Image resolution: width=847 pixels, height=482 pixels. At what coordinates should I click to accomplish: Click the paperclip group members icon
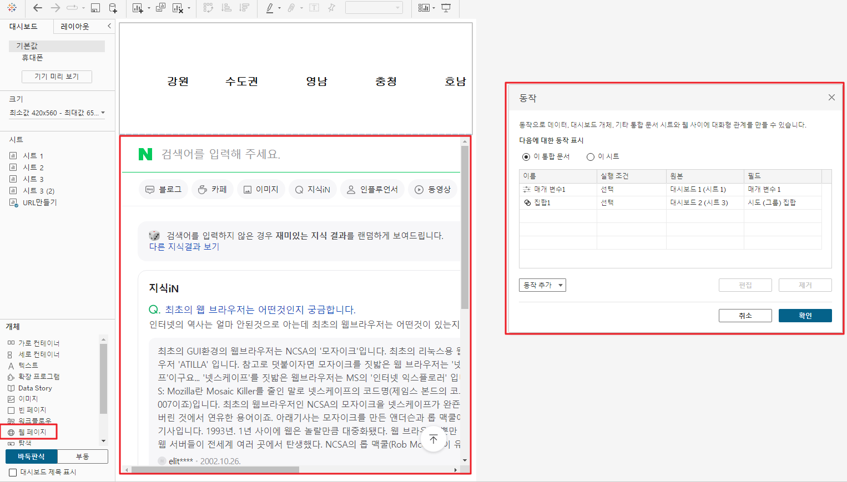tap(291, 8)
